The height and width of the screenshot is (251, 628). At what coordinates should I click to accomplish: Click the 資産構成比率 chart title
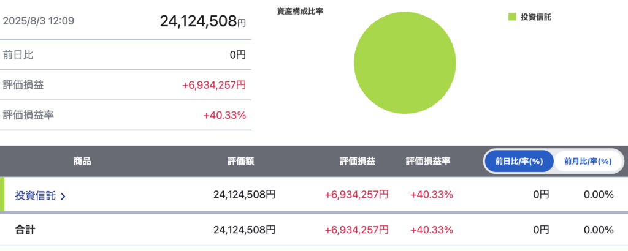point(301,10)
